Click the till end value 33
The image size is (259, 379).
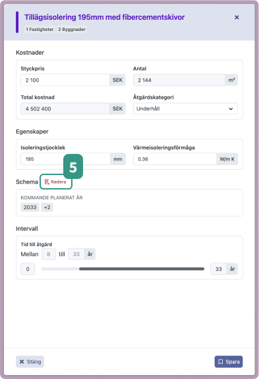pyautogui.click(x=76, y=254)
